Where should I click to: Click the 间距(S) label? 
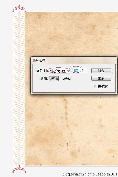point(41,71)
